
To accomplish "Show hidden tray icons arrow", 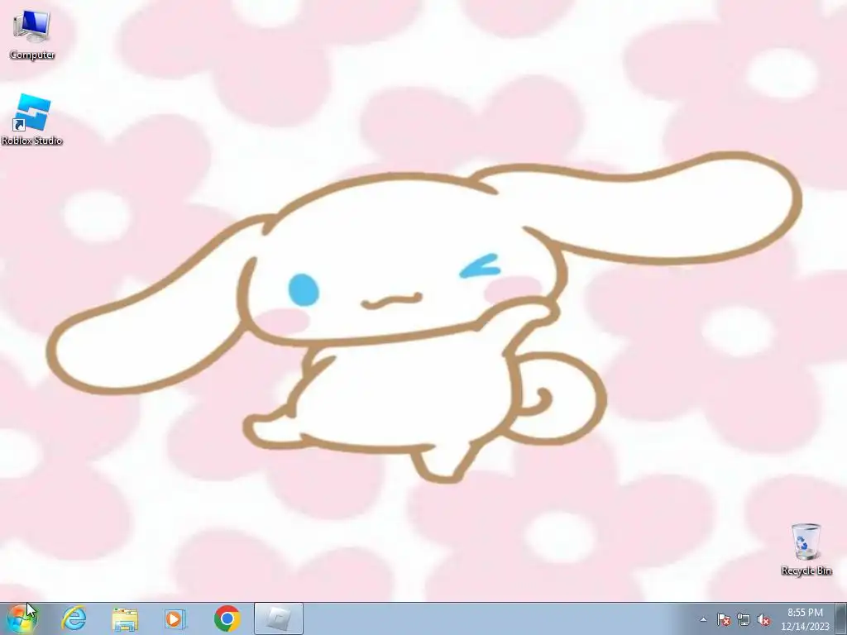I will coord(703,619).
